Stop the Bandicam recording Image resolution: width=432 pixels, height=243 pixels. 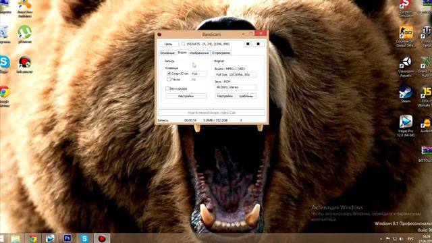point(258,44)
